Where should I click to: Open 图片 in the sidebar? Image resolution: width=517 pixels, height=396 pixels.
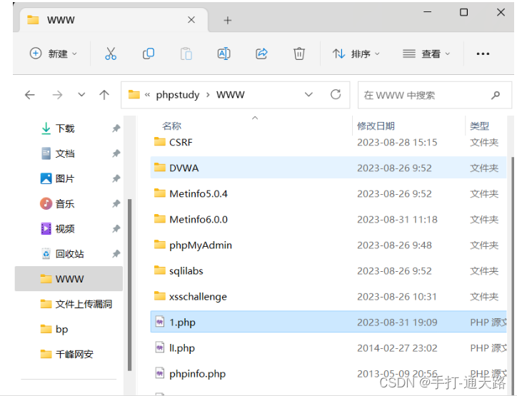coord(65,178)
